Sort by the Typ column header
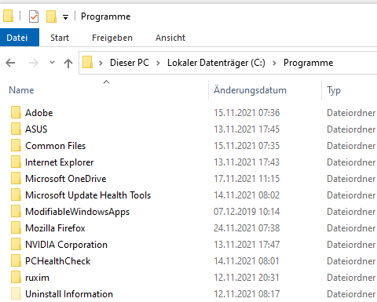The width and height of the screenshot is (377, 302). tap(334, 90)
